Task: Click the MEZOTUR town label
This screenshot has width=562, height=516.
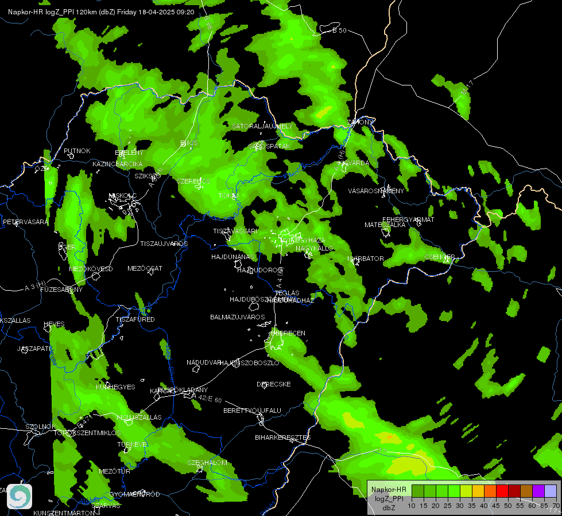Action: (114, 472)
